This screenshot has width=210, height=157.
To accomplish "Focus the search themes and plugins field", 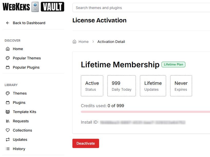I will coord(141,8).
